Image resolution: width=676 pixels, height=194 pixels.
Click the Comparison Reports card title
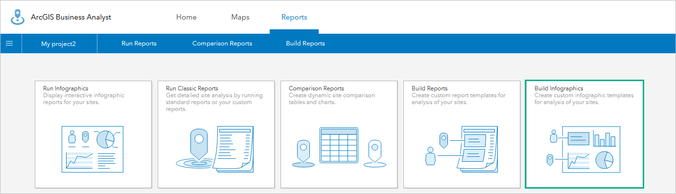[x=317, y=88]
